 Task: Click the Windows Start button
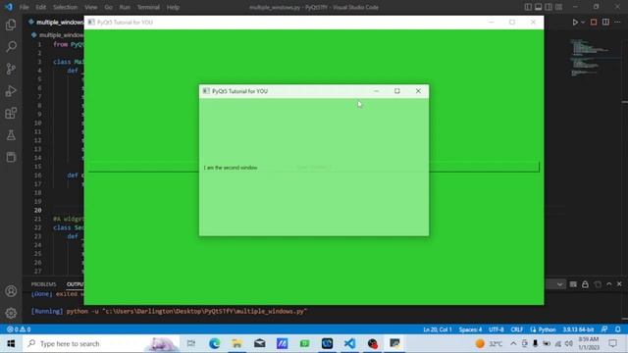[11, 343]
